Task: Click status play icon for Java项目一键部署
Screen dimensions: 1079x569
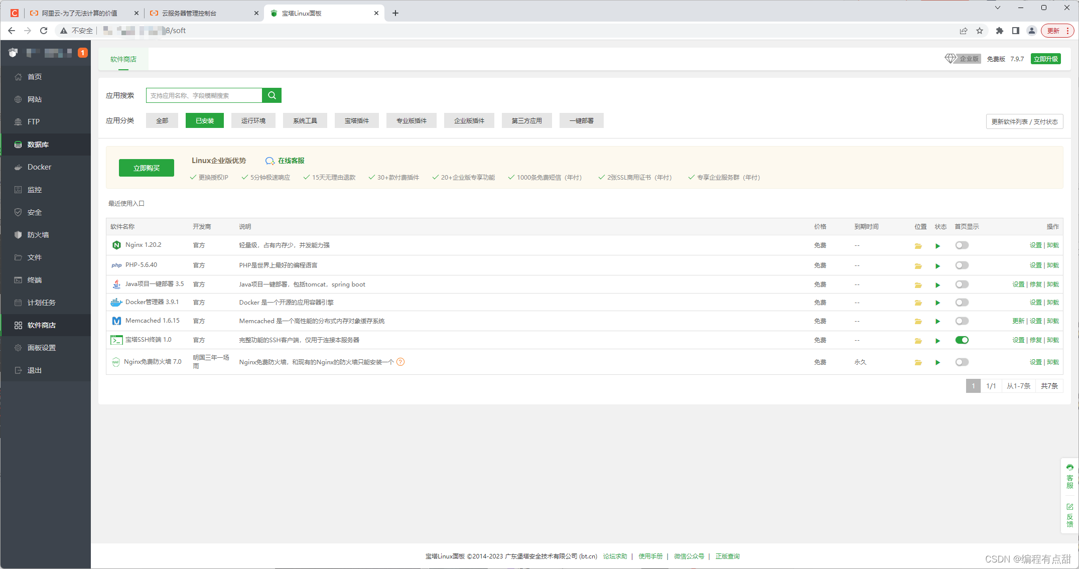Action: coord(937,285)
